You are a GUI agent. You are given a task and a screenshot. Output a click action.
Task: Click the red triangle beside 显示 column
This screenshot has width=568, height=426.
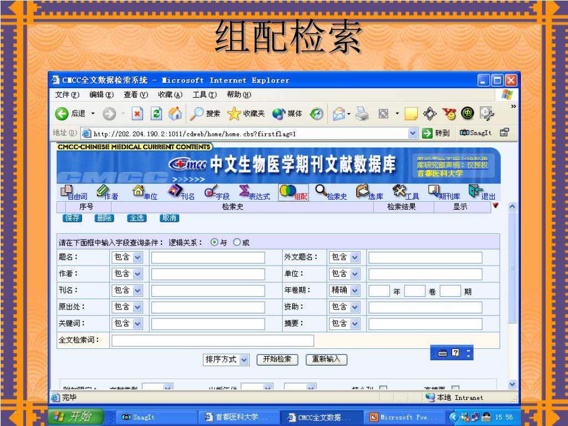[495, 205]
